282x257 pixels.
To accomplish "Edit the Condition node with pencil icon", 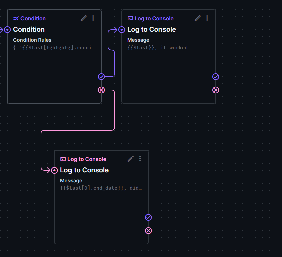I will tap(84, 18).
